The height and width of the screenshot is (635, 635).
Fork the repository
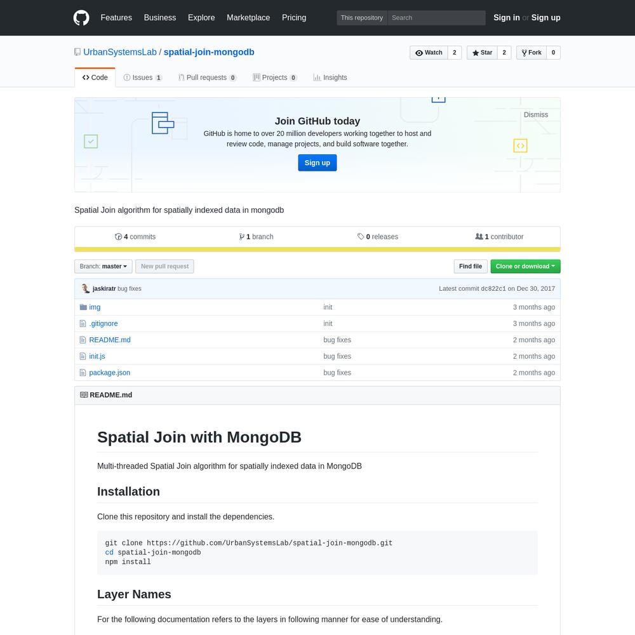tap(531, 53)
